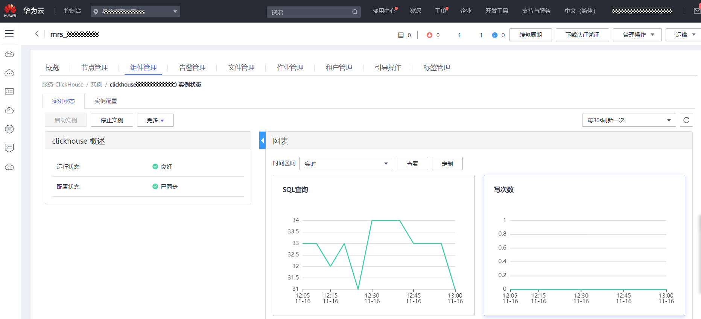
Task: Open the hamburger service list menu
Action: click(x=9, y=33)
